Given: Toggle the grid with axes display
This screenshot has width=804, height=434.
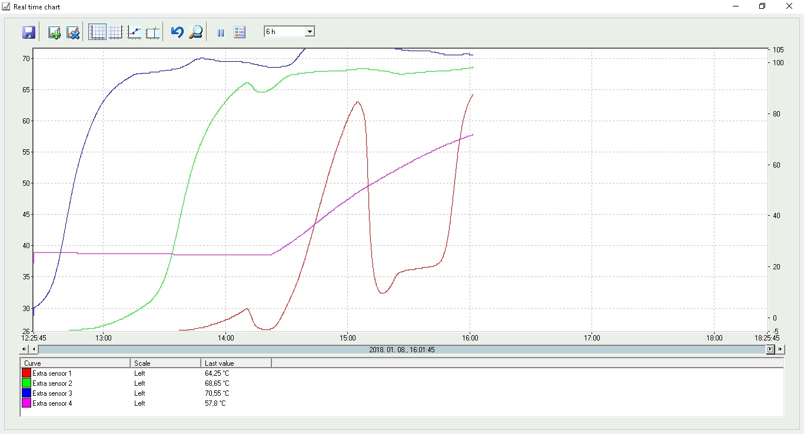Looking at the screenshot, I should coord(98,32).
